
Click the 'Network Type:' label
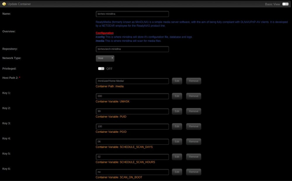pyautogui.click(x=12, y=58)
